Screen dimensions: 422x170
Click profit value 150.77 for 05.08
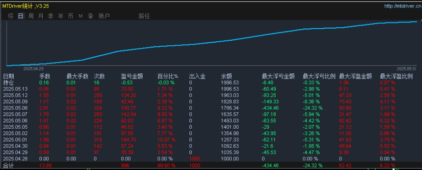pos(128,108)
